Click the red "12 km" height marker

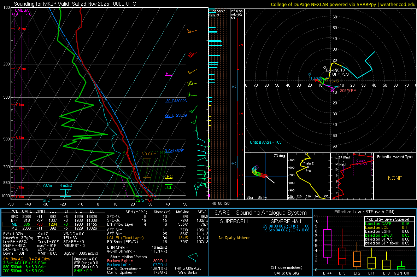pos(21,69)
